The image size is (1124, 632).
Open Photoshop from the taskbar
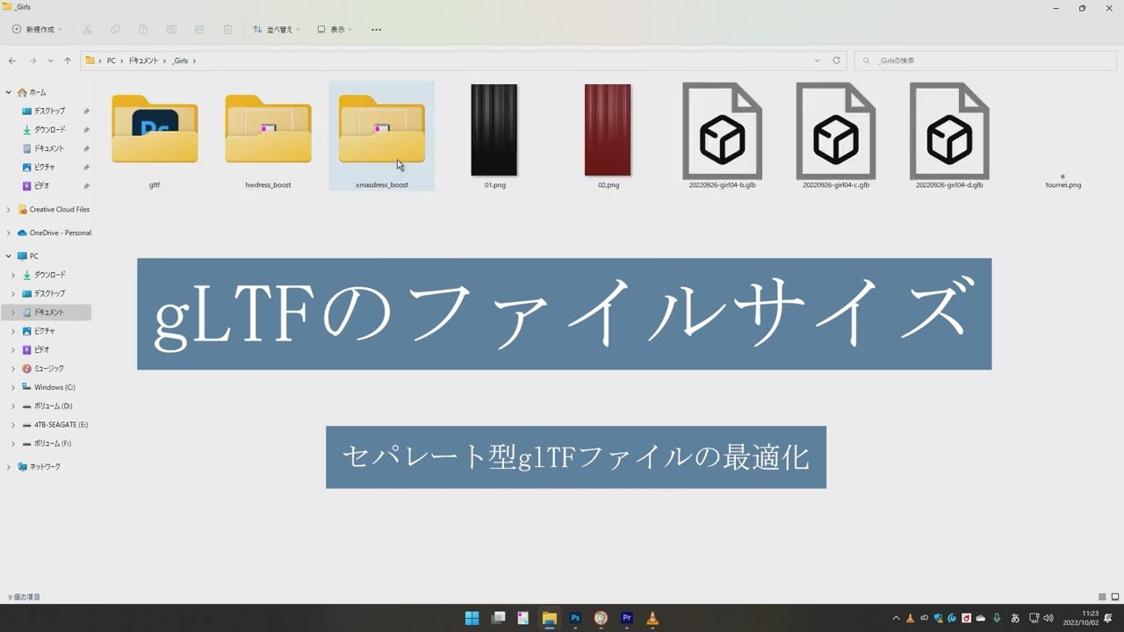(575, 618)
